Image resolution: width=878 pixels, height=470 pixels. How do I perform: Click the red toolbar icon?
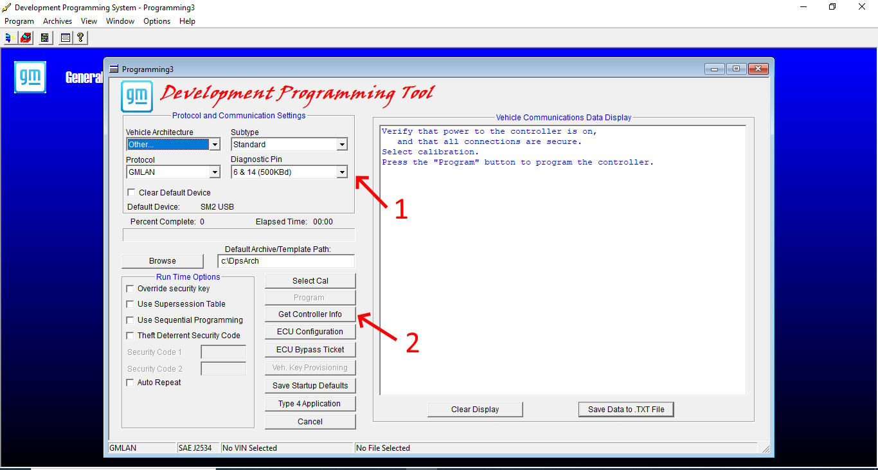26,37
